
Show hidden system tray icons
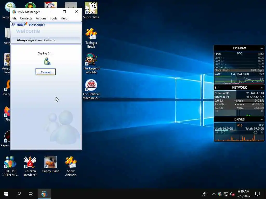214,194
